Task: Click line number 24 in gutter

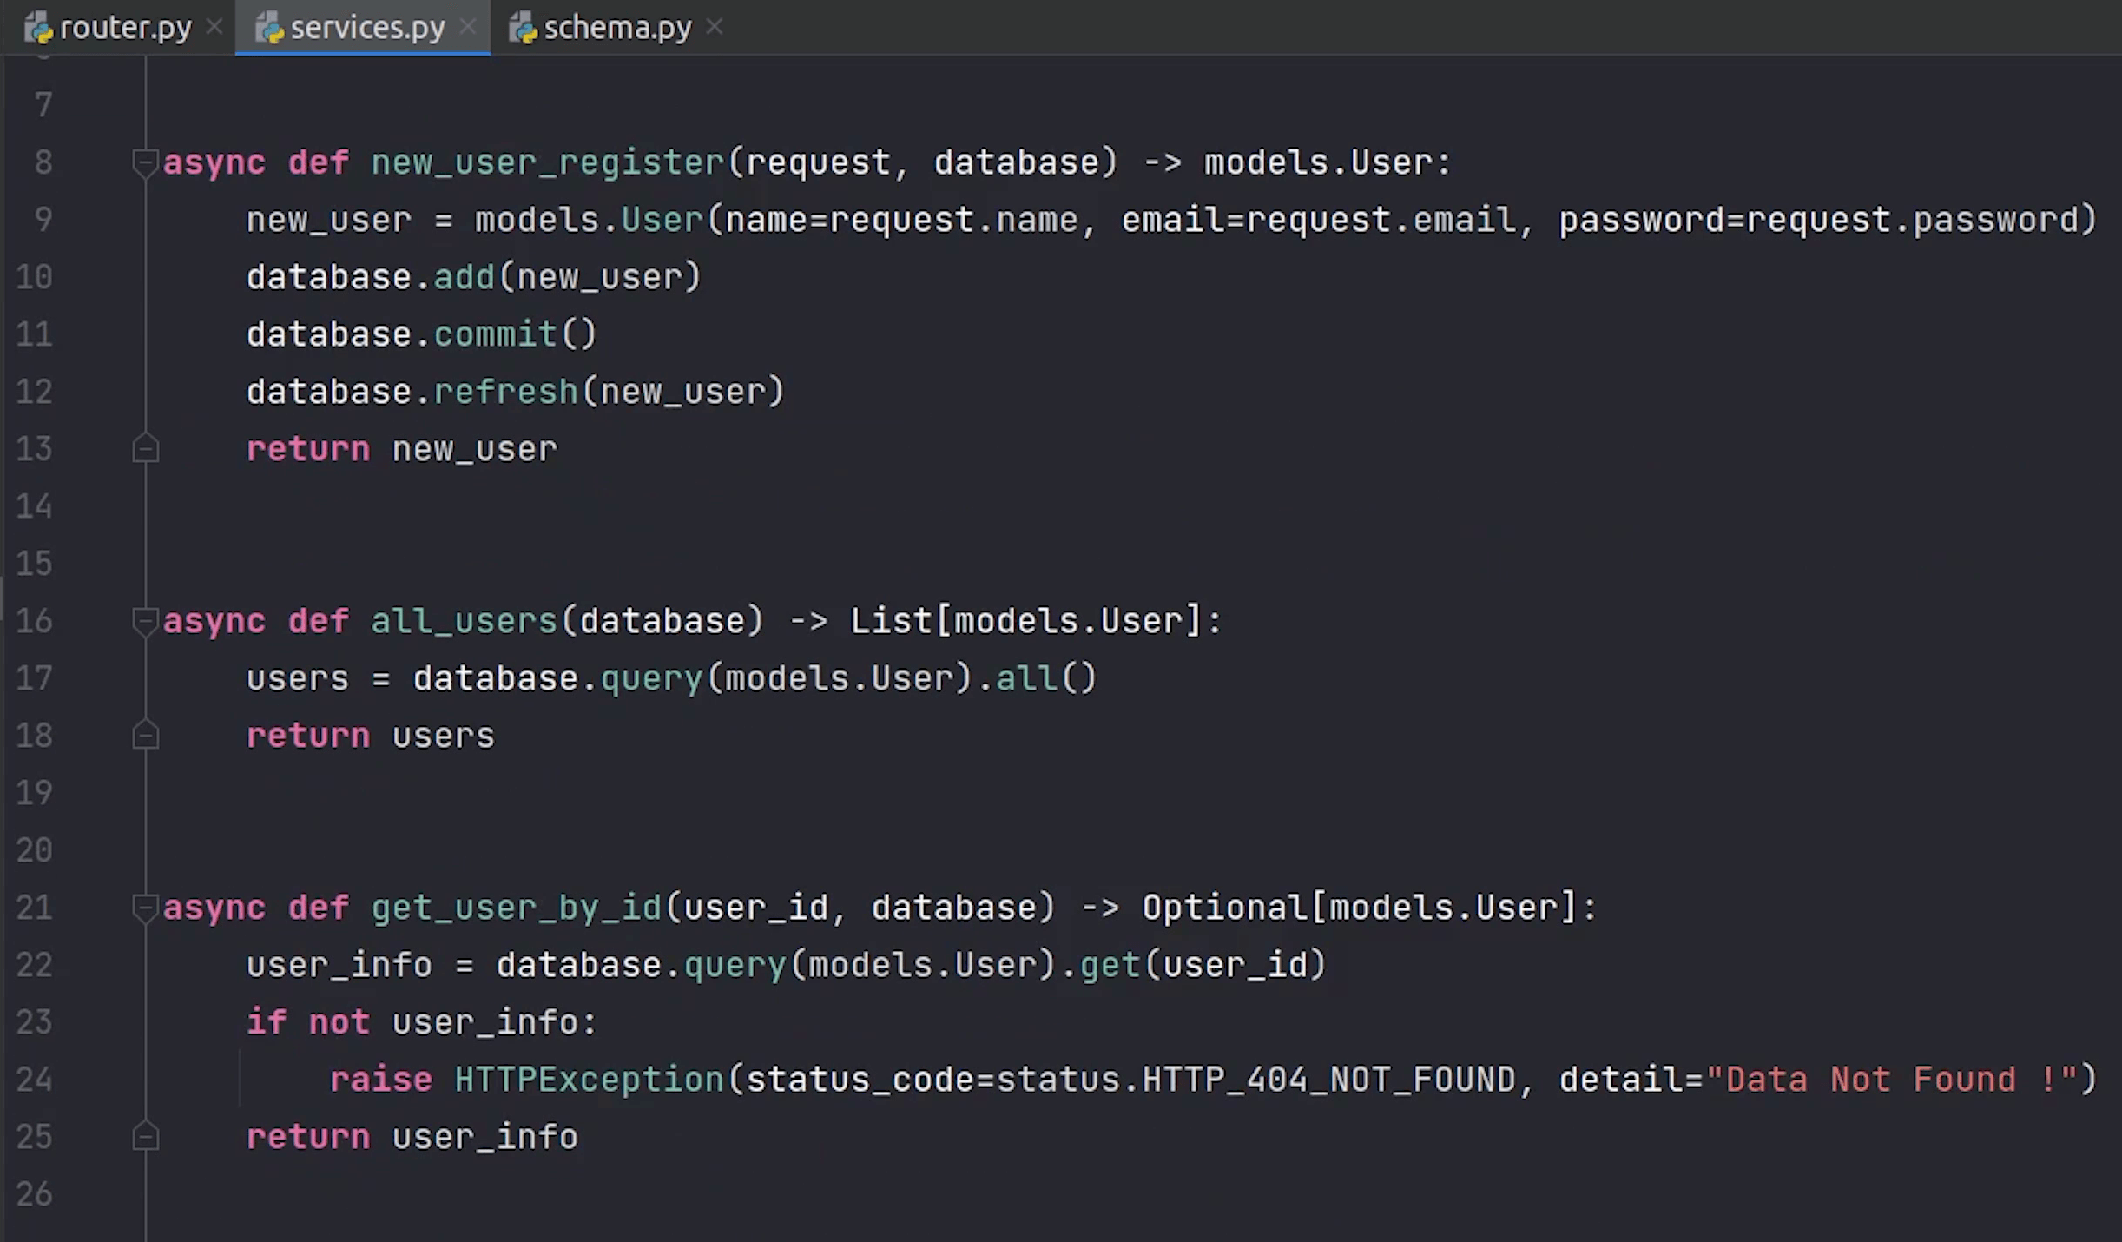Action: pos(35,1080)
